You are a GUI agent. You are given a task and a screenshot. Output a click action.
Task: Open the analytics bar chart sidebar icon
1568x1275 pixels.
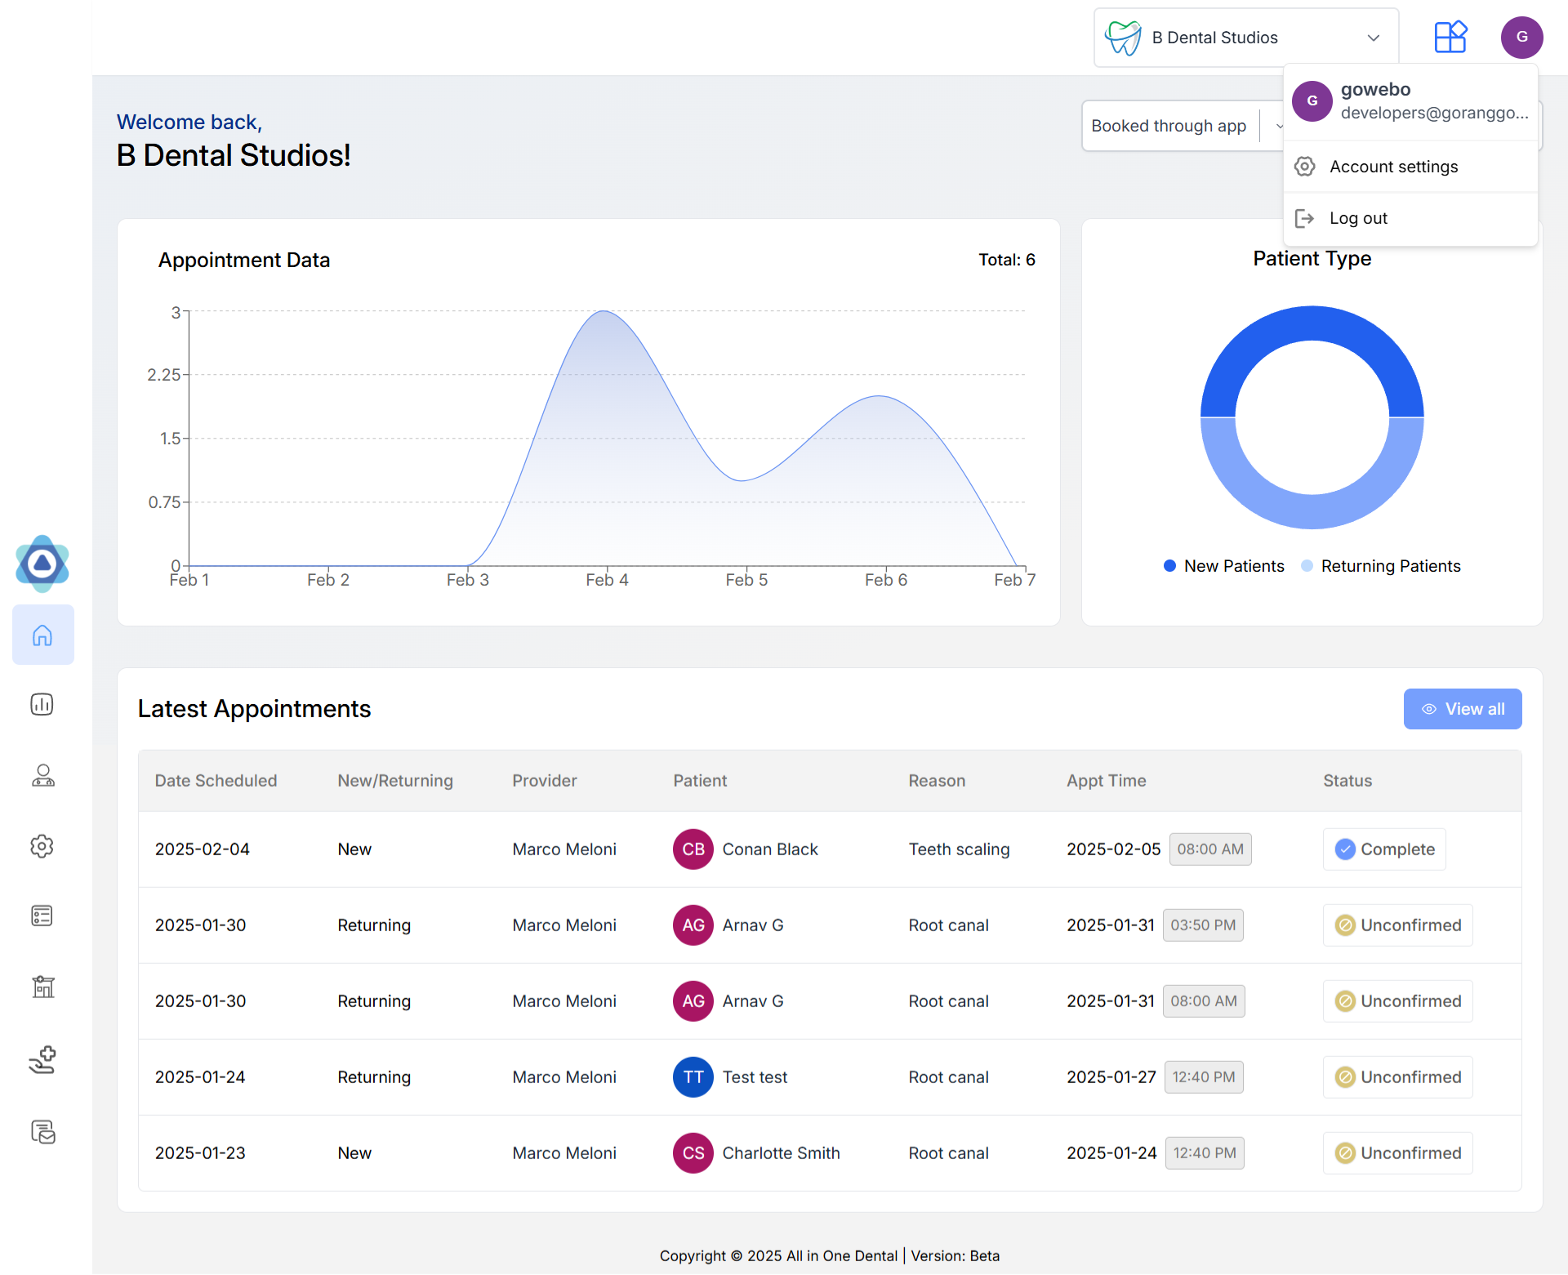coord(42,704)
